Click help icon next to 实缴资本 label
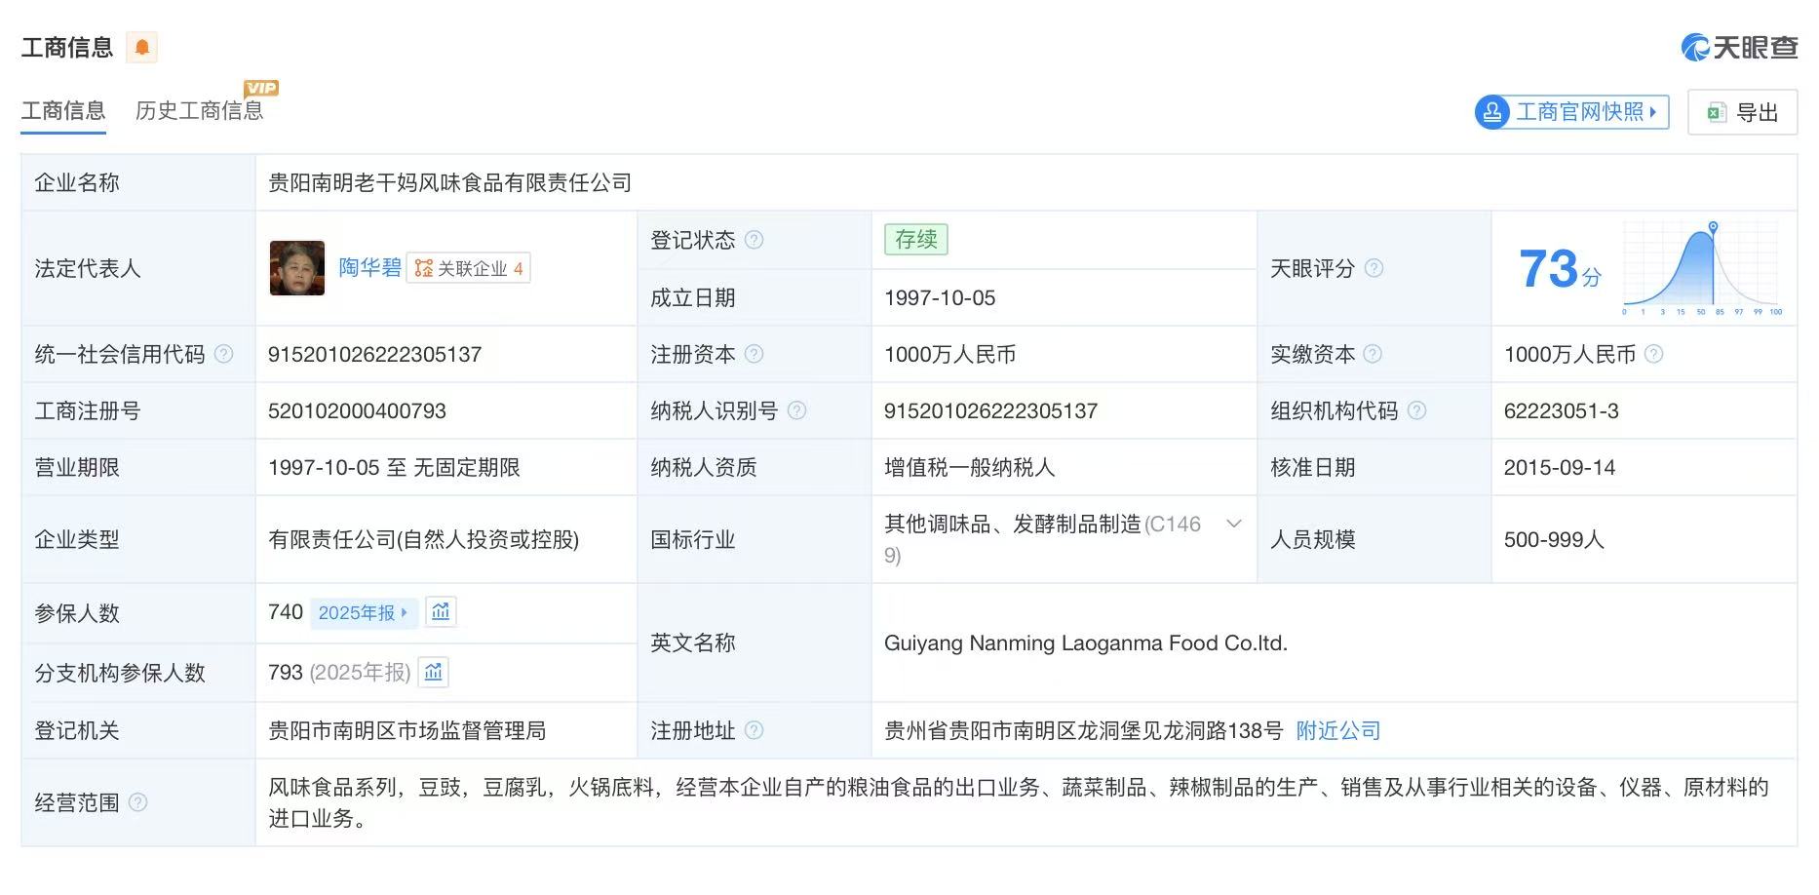Viewport: 1819px width, 895px height. (x=1373, y=354)
